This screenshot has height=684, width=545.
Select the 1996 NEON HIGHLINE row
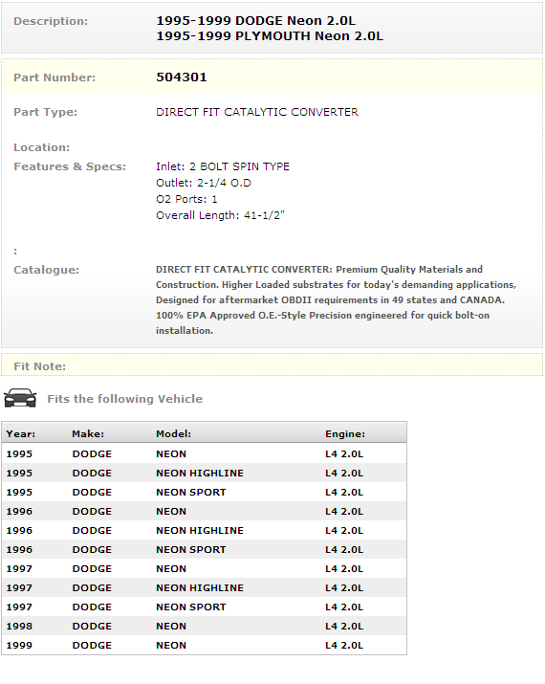pyautogui.click(x=204, y=530)
